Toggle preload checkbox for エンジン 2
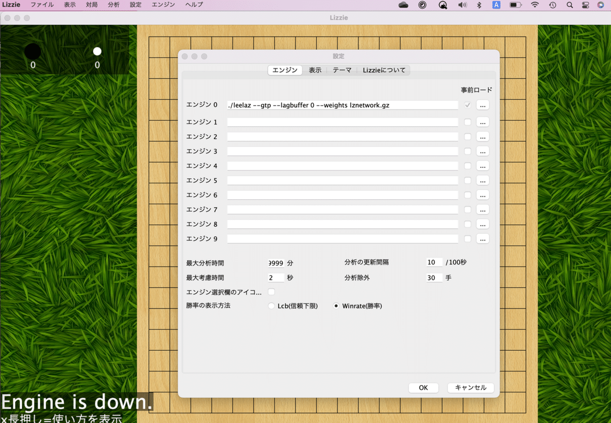This screenshot has width=611, height=423. click(468, 137)
